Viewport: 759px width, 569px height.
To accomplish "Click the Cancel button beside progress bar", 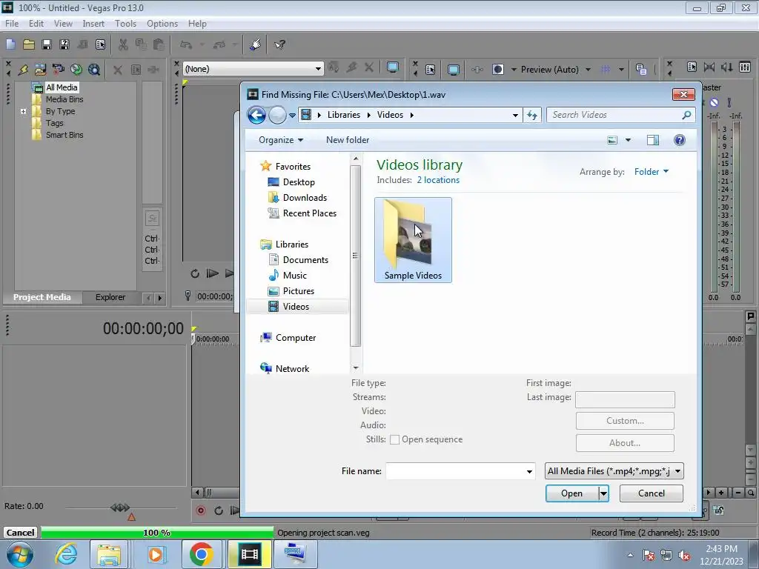I will (x=20, y=533).
